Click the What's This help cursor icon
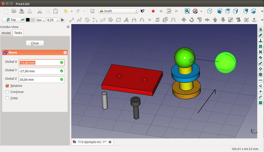Screen dimensions: 264x152 (x=143, y=11)
